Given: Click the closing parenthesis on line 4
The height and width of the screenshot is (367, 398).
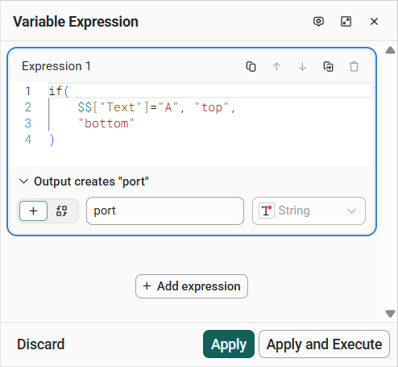Looking at the screenshot, I should (52, 140).
